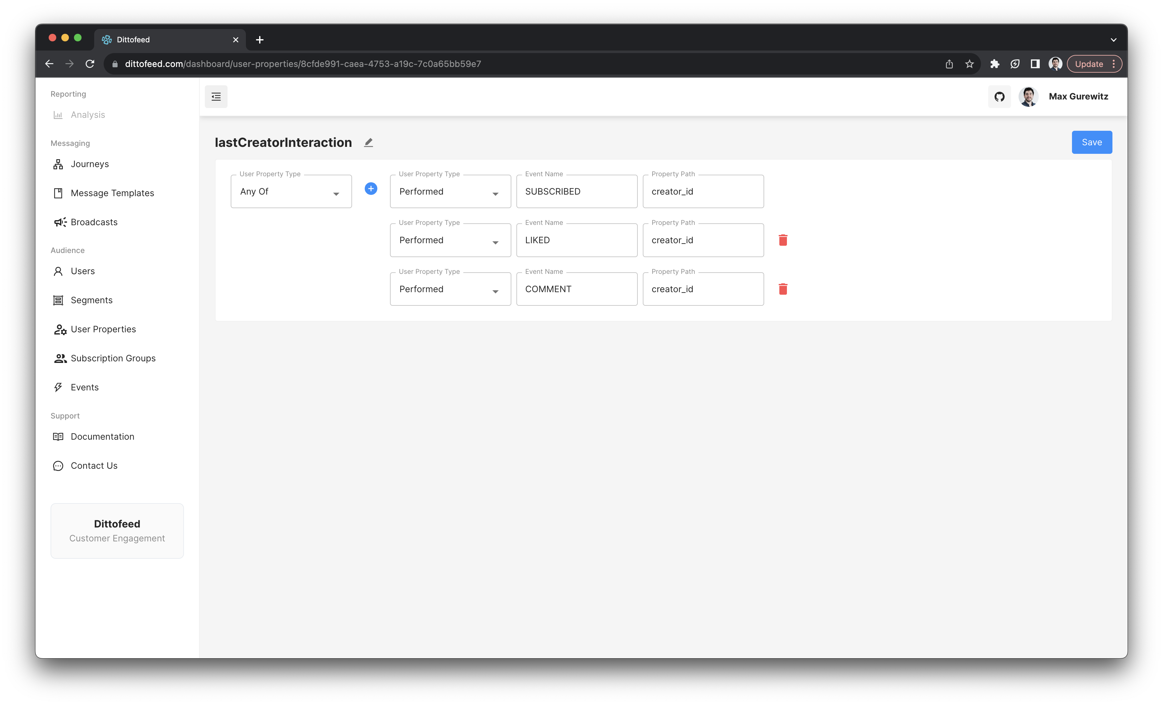This screenshot has width=1163, height=705.
Task: Toggle the sidebar collapse menu icon
Action: tap(216, 96)
